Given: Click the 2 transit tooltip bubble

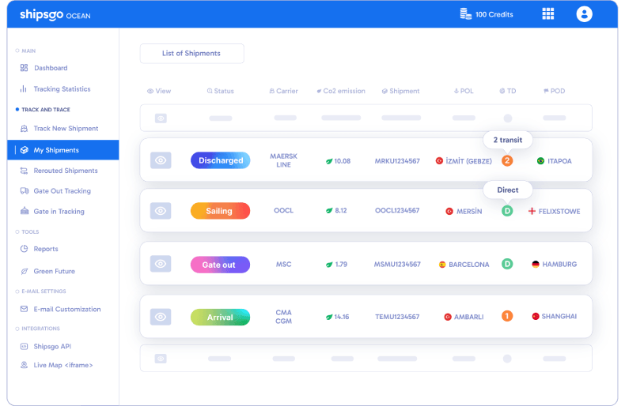Looking at the screenshot, I should click(x=507, y=140).
